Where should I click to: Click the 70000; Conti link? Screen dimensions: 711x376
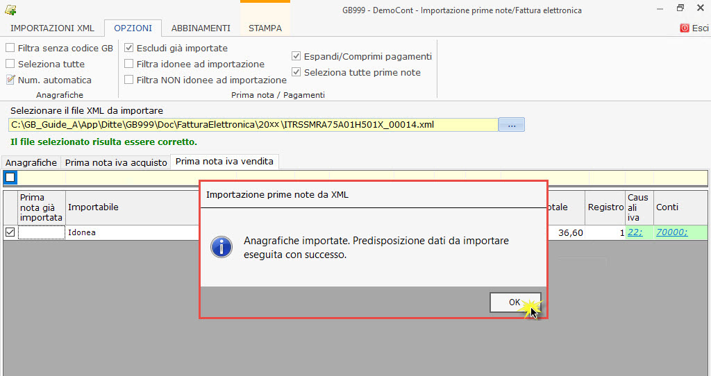[x=671, y=232]
